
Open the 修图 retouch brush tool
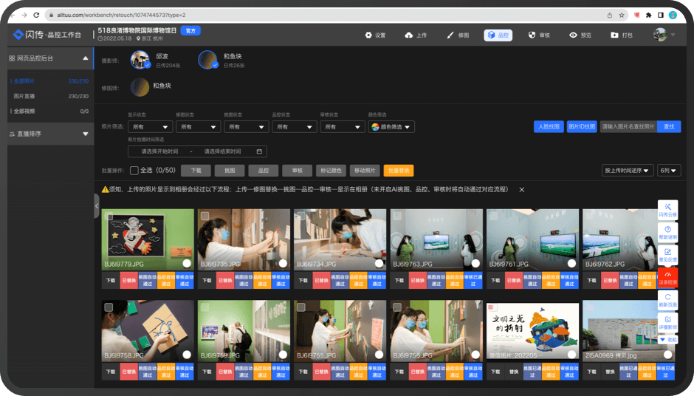click(457, 35)
